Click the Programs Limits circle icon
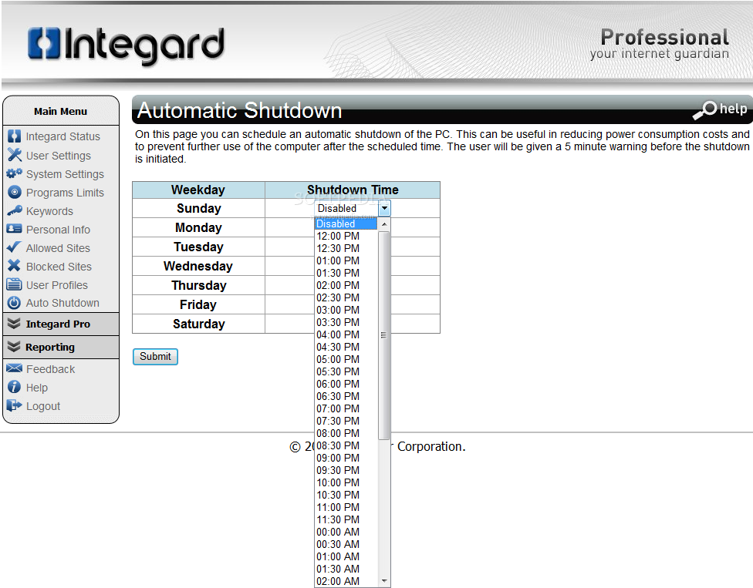The image size is (753, 588). tap(15, 193)
